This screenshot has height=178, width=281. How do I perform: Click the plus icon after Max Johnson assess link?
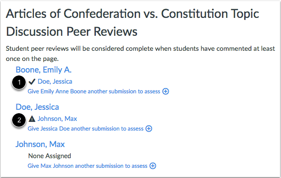pyautogui.click(x=153, y=166)
